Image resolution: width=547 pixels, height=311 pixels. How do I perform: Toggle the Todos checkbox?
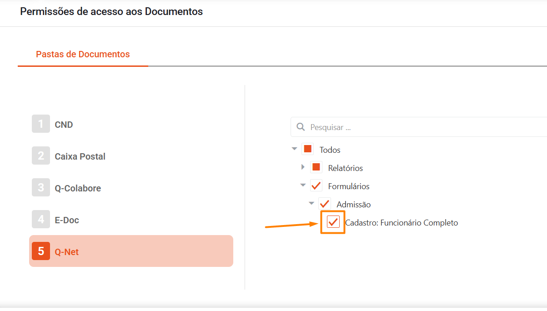[308, 149]
